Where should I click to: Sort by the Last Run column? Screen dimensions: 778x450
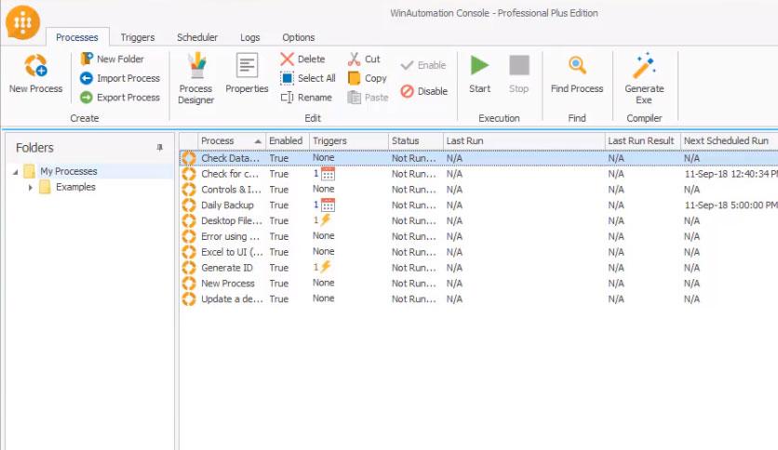[524, 140]
